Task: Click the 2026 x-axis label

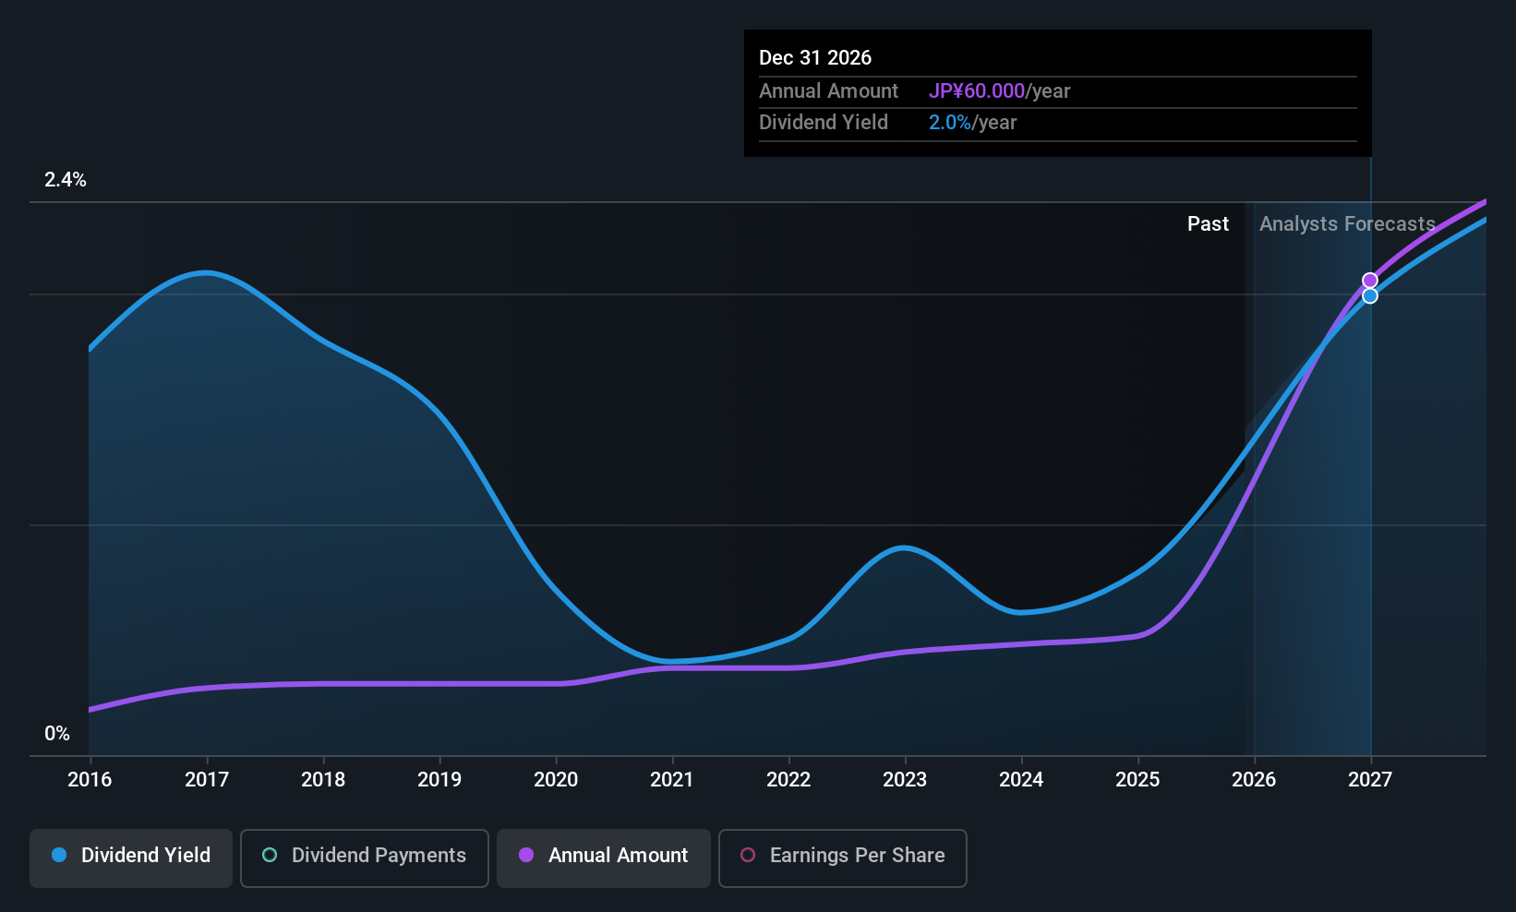Action: tap(1254, 779)
